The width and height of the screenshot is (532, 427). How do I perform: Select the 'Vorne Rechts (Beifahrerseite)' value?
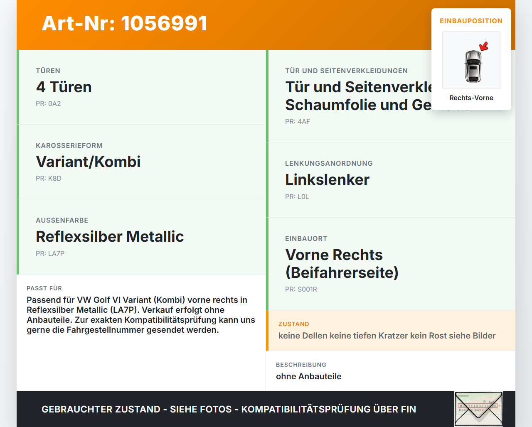pos(342,263)
